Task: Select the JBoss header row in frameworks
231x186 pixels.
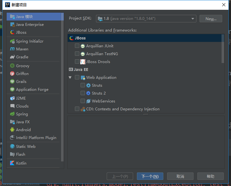Action: (x=144, y=38)
